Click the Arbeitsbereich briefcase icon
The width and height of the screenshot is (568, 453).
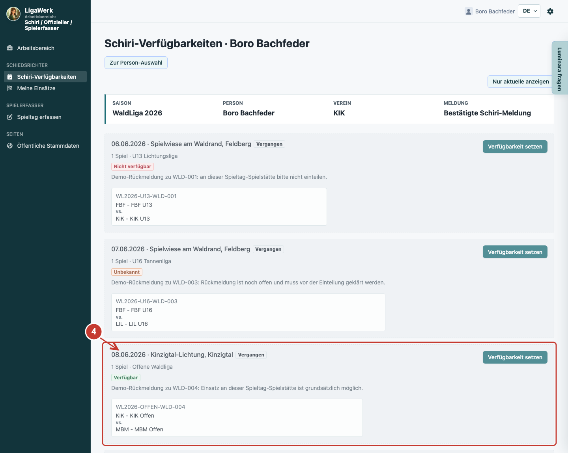tap(10, 48)
